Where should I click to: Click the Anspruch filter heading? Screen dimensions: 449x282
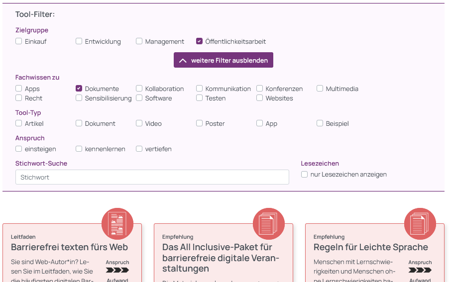point(30,138)
